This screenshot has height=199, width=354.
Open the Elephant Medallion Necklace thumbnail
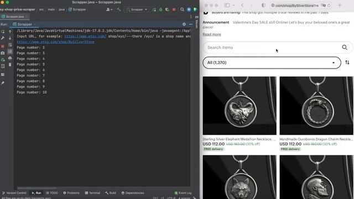click(240, 106)
